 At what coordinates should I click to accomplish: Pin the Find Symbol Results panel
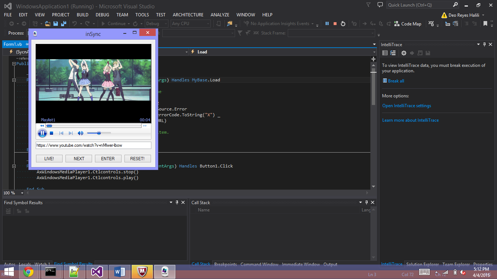pyautogui.click(x=177, y=203)
